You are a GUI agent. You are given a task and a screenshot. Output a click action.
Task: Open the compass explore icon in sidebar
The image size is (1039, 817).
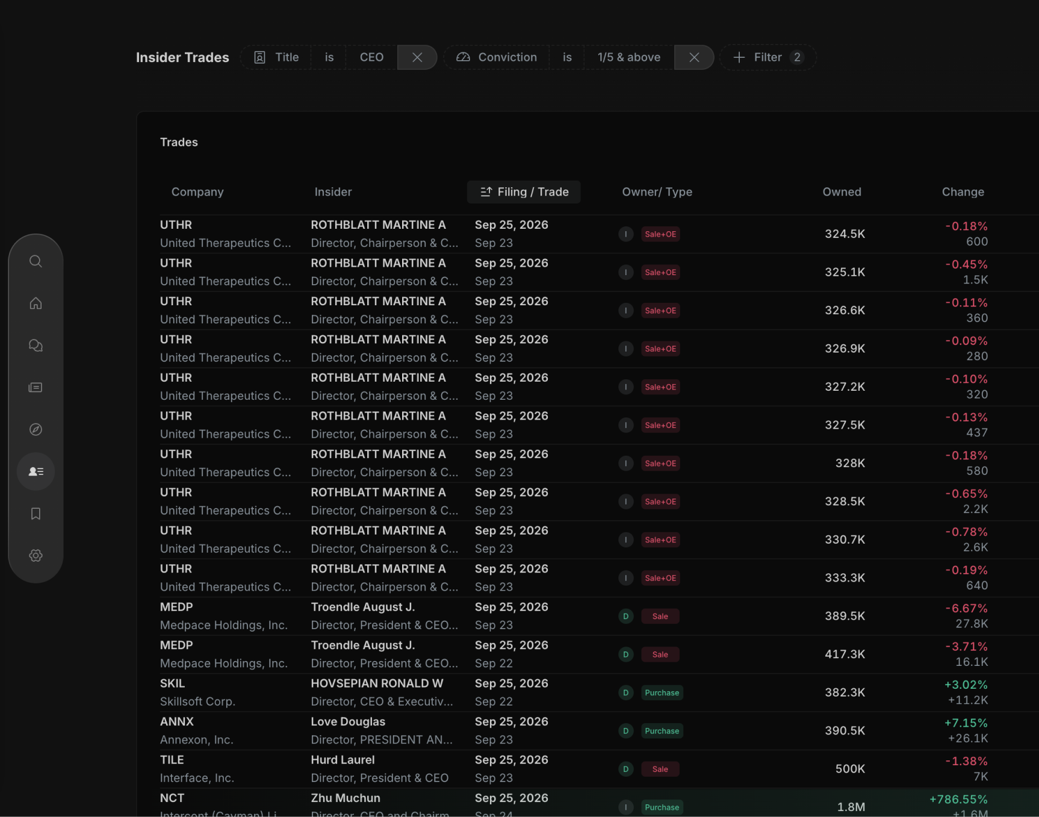tap(36, 429)
